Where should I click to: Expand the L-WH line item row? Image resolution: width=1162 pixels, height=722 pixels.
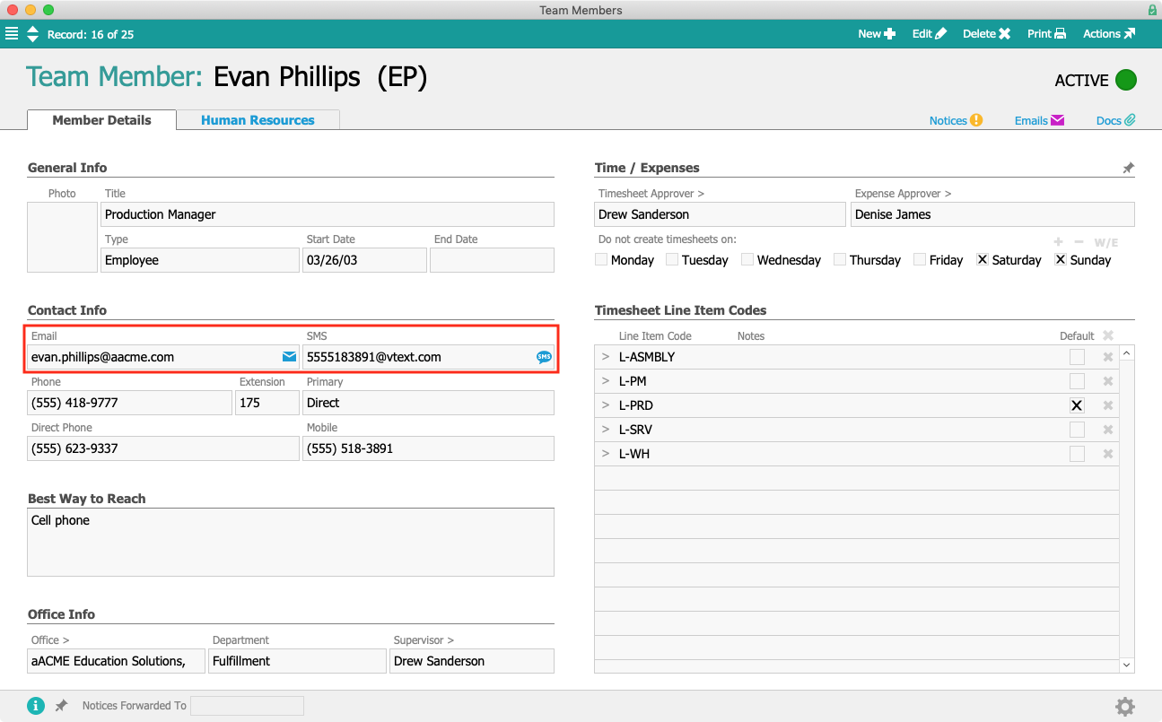605,454
